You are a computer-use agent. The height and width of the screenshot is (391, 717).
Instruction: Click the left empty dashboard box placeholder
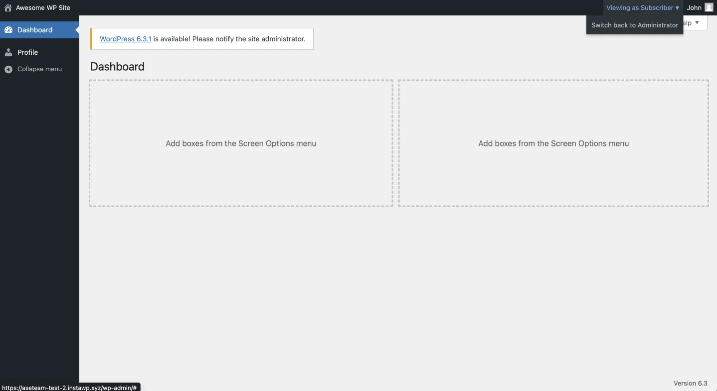point(241,143)
